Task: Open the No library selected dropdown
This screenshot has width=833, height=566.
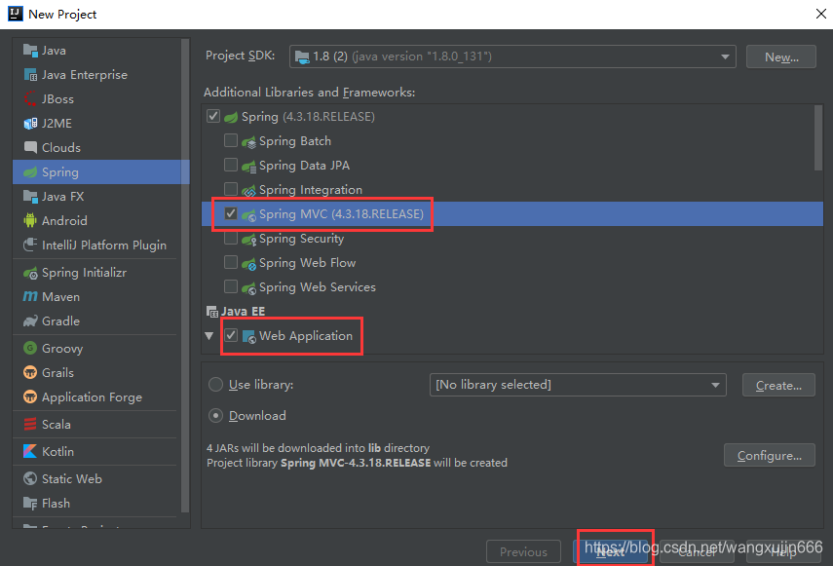Action: tap(578, 385)
